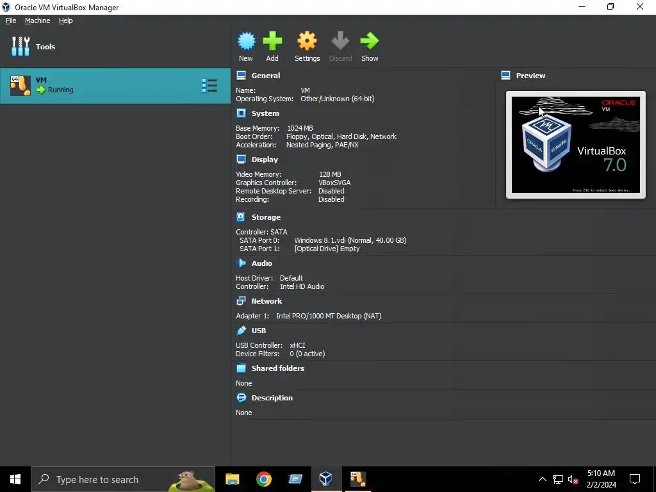Open the Help menu
This screenshot has height=492, width=656.
66,20
